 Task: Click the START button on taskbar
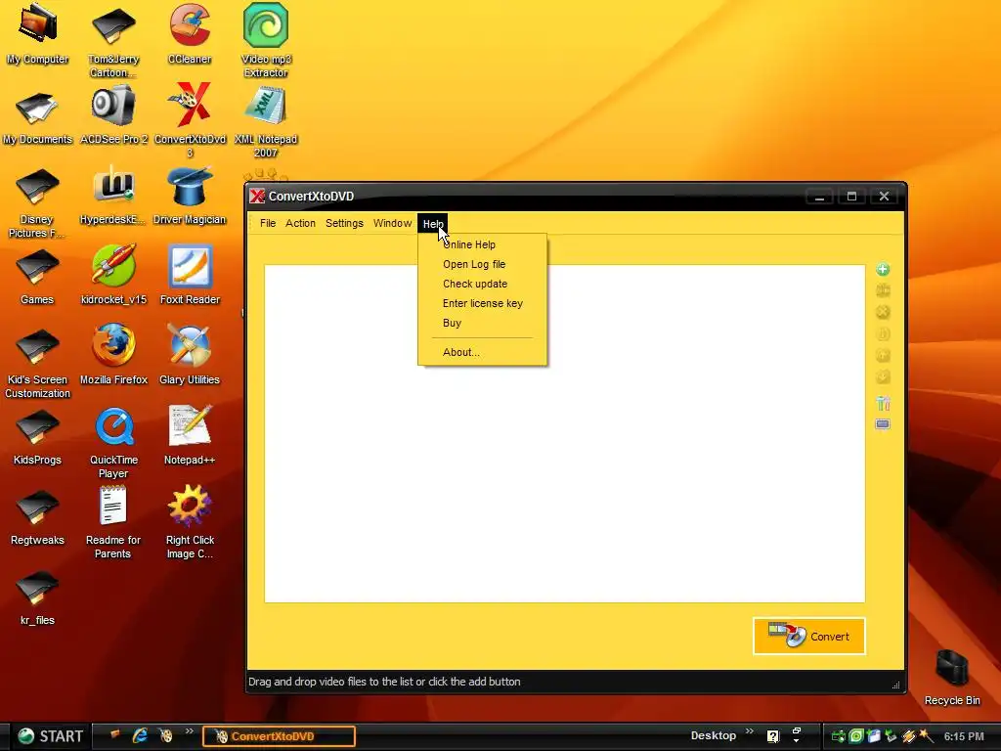tap(50, 736)
